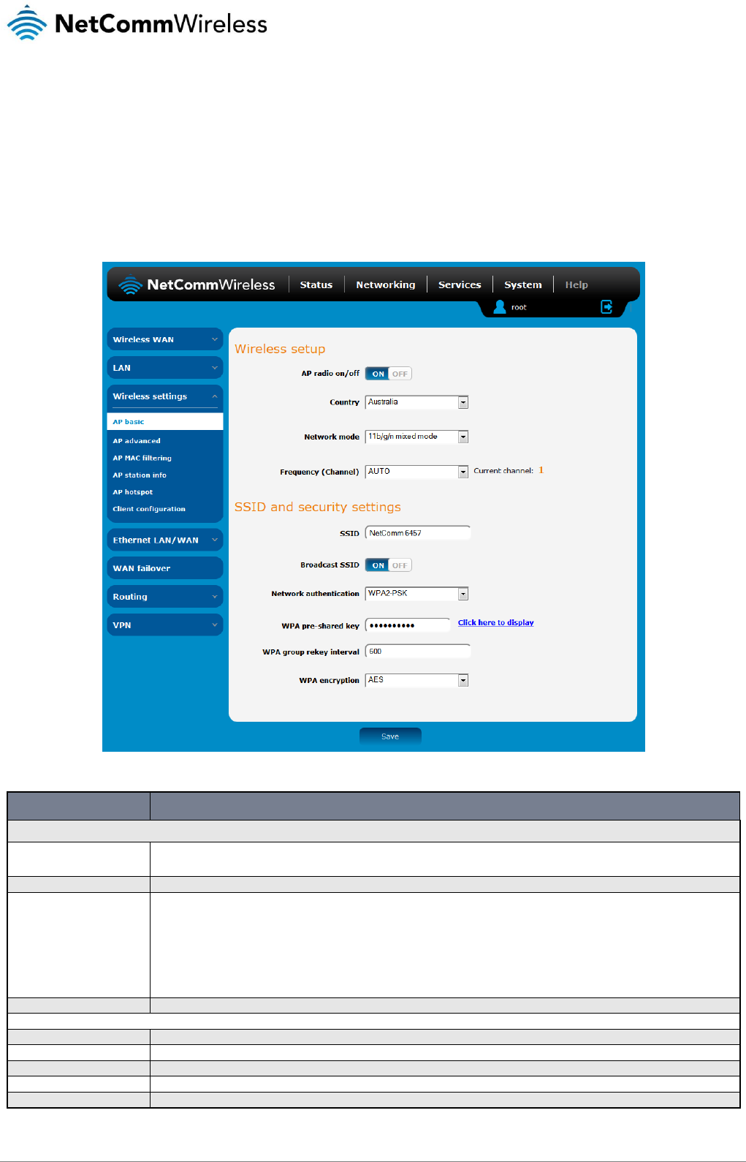The image size is (746, 1162).
Task: Open the Network authentication WPA2-PSK dropdown
Action: click(x=416, y=594)
